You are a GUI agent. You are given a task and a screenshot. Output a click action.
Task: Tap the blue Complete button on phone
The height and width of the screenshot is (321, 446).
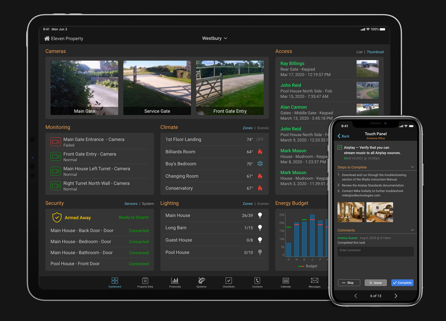coord(403,283)
